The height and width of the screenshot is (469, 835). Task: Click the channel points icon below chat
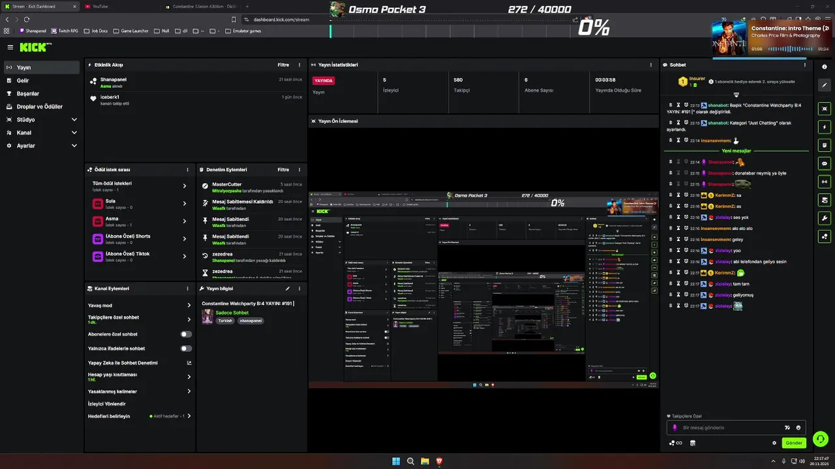click(x=676, y=443)
